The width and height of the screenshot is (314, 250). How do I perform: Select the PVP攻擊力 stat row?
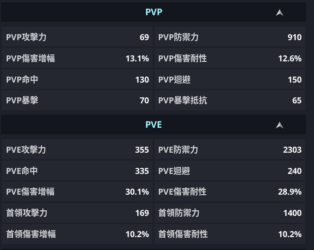coord(77,37)
